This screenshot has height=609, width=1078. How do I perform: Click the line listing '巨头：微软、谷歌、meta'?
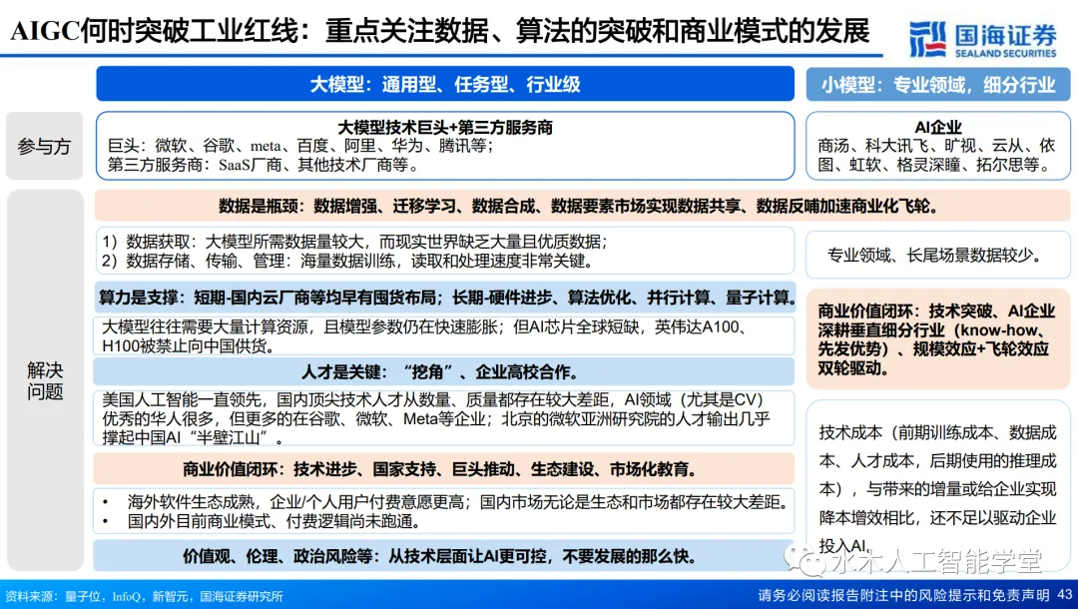pyautogui.click(x=300, y=146)
